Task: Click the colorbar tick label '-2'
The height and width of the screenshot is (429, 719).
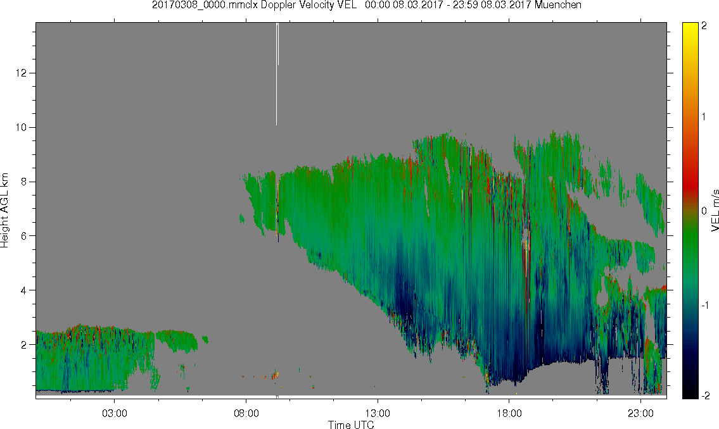Action: click(x=705, y=395)
